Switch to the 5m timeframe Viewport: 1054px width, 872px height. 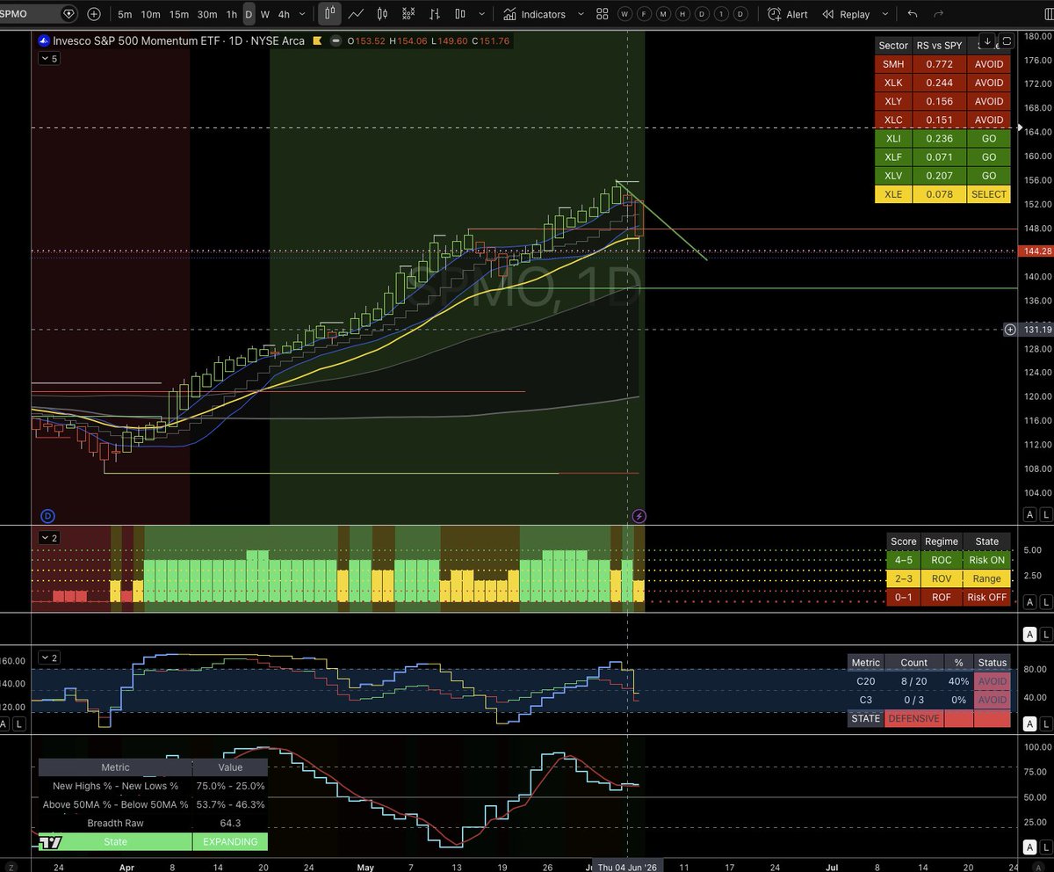tap(125, 14)
